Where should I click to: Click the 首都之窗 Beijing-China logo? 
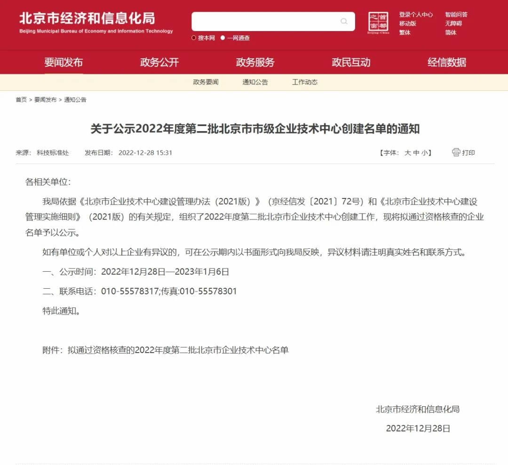(x=378, y=23)
